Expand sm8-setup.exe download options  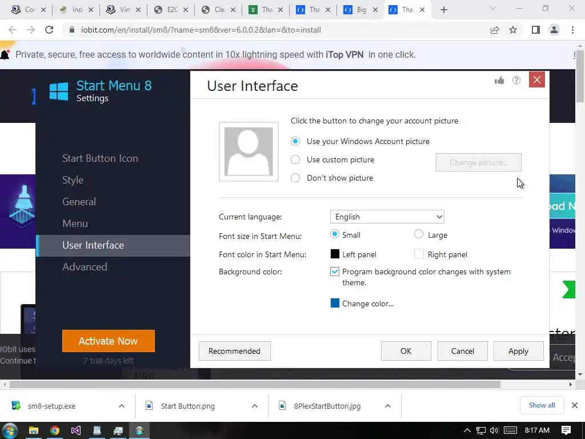coord(122,406)
